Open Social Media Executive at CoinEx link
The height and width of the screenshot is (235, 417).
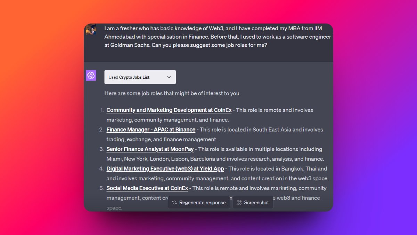coord(147,188)
